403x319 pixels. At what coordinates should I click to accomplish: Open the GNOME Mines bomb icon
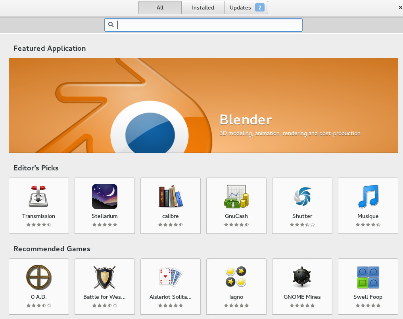point(302,277)
